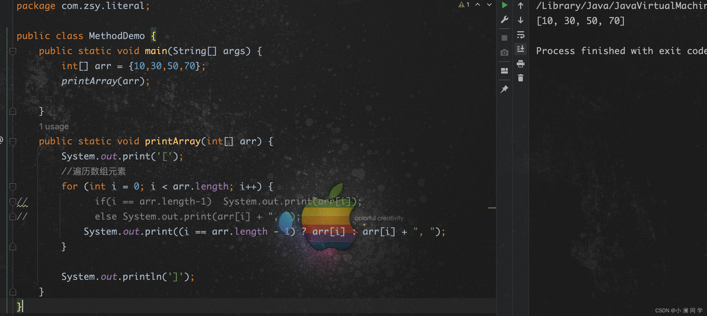The image size is (707, 316).
Task: Pin the run tab with the pin icon
Action: click(x=504, y=89)
